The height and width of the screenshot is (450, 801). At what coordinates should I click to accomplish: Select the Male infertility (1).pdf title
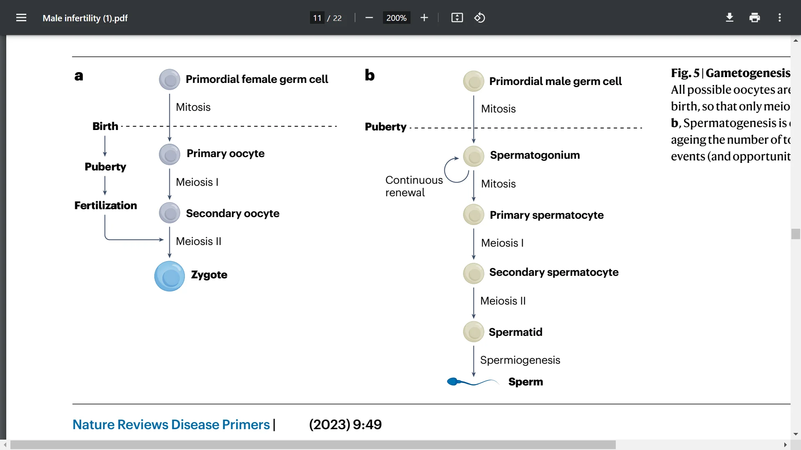pos(85,18)
